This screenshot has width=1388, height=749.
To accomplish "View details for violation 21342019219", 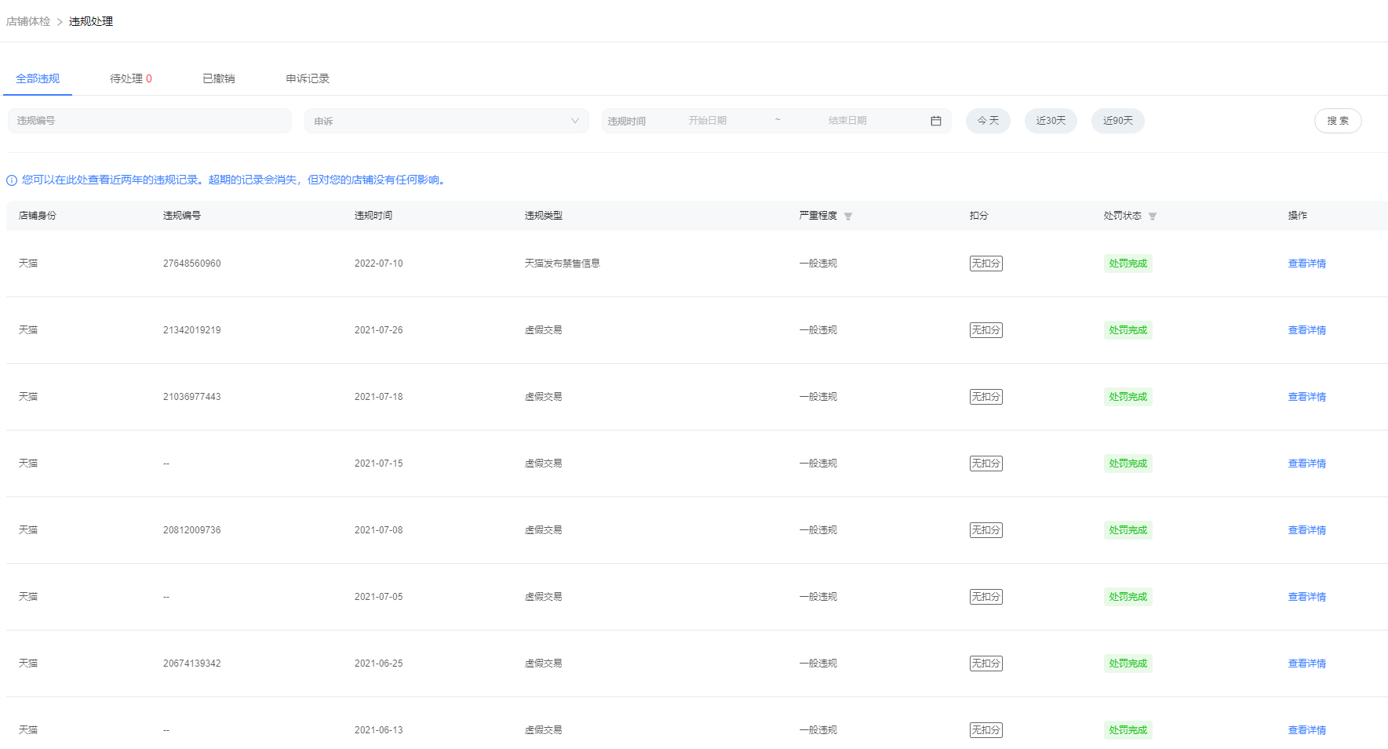I will click(x=1307, y=330).
